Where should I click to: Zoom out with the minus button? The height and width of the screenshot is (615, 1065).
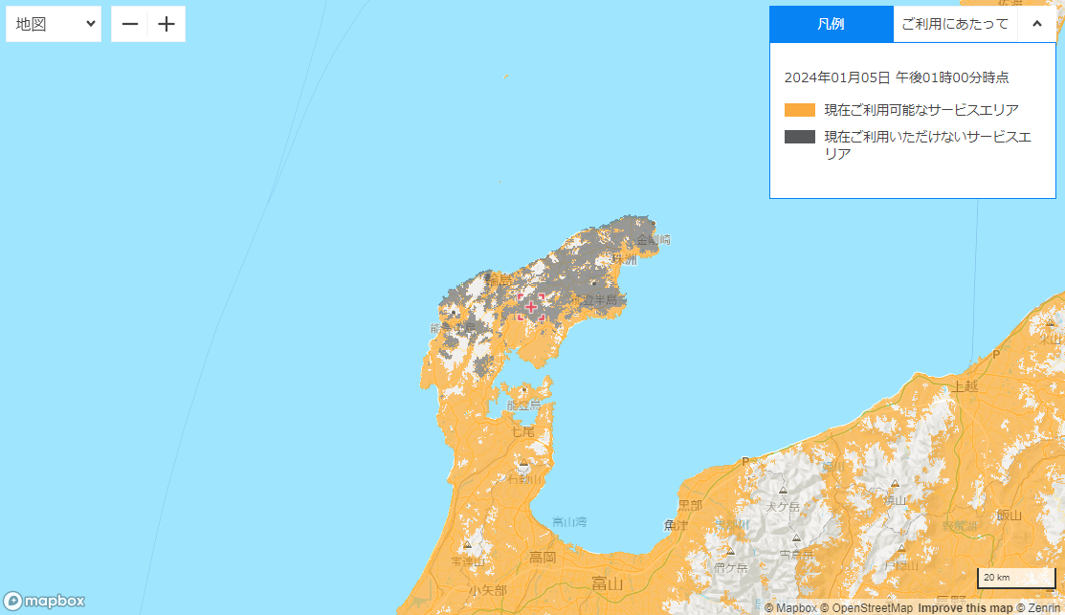point(130,24)
